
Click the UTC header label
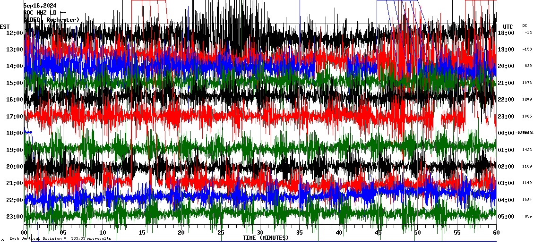508,26
